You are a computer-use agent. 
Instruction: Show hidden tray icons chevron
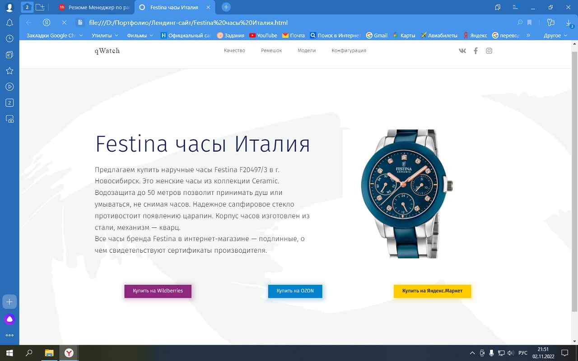(x=472, y=353)
